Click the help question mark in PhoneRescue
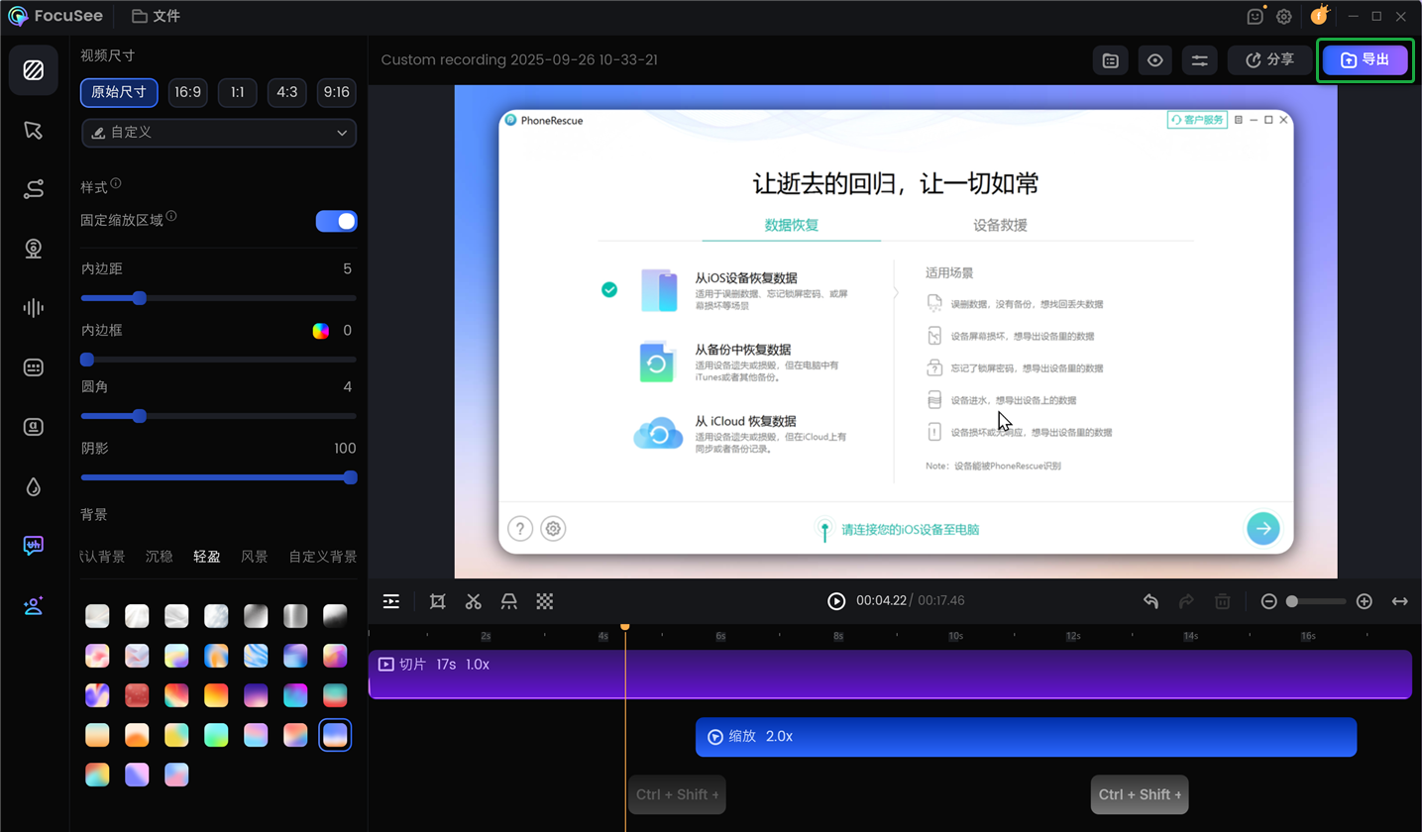1422x832 pixels. [520, 529]
